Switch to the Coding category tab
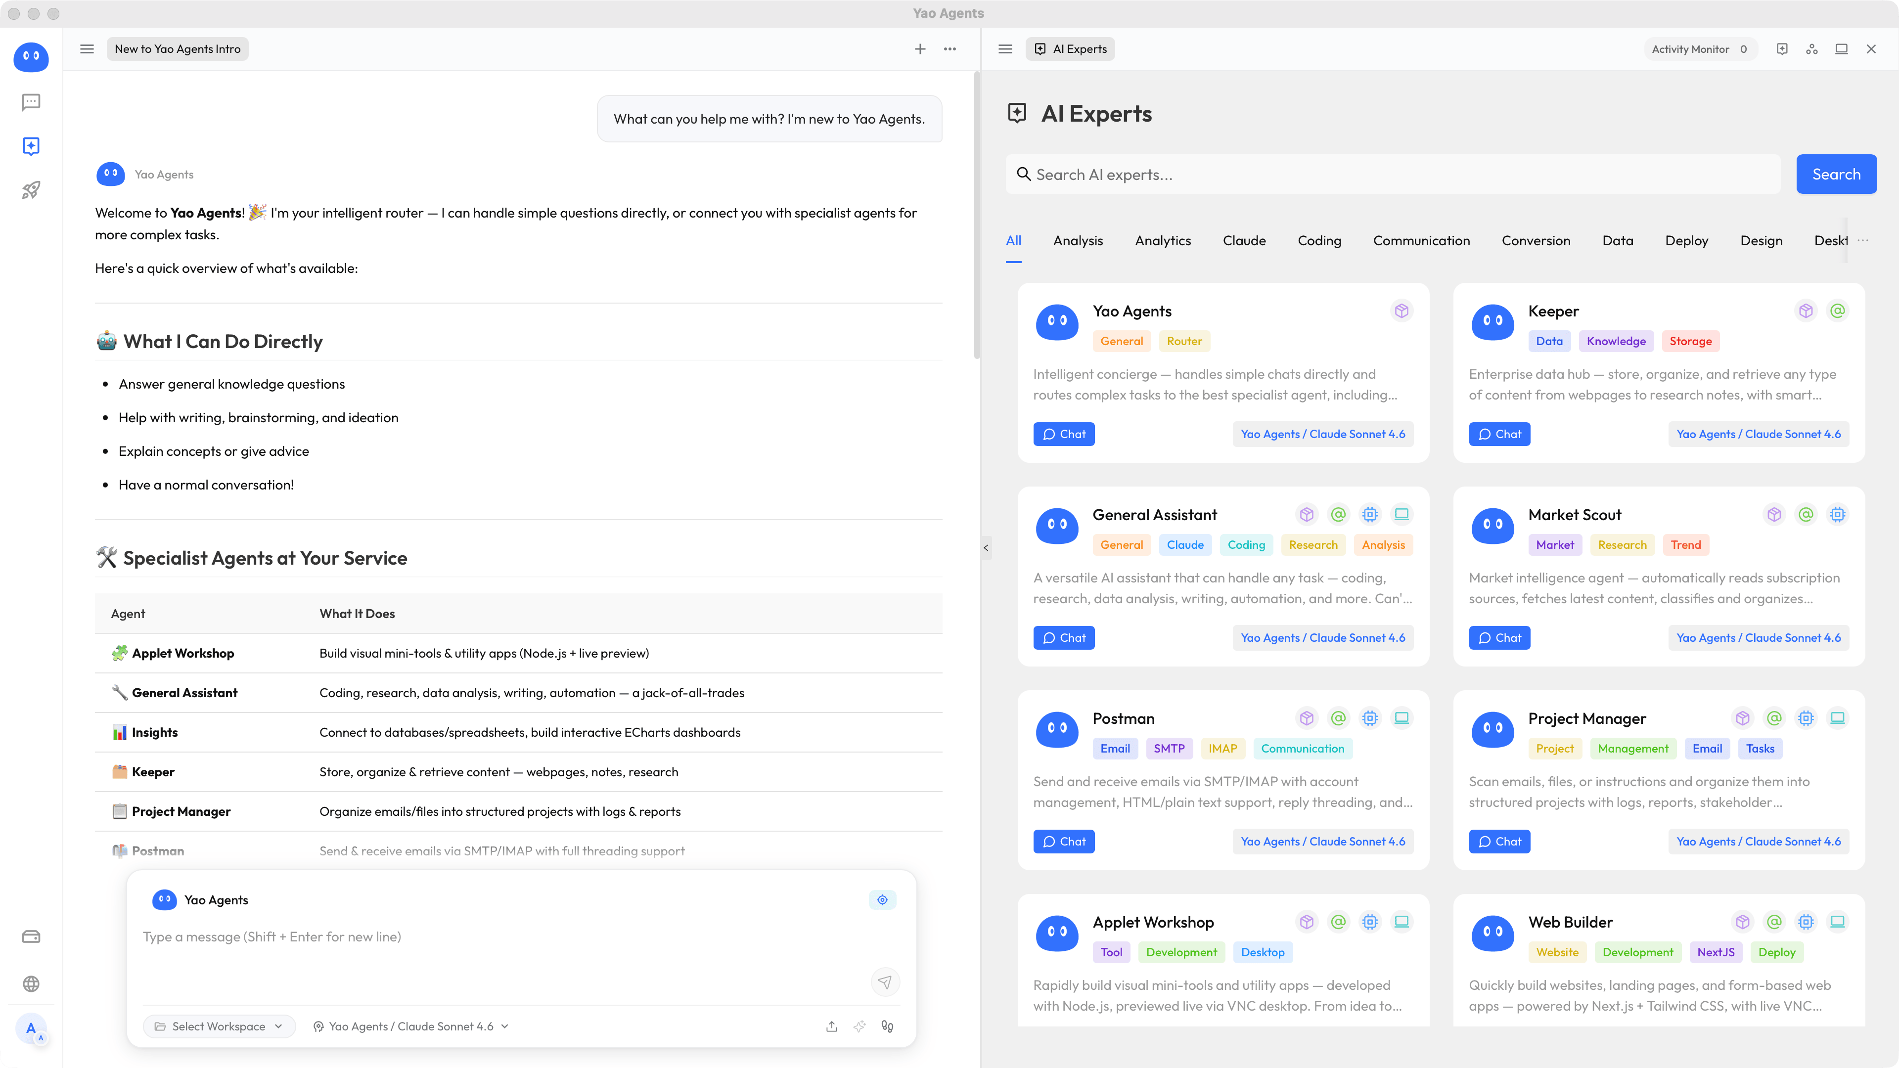The image size is (1899, 1068). [x=1319, y=240]
